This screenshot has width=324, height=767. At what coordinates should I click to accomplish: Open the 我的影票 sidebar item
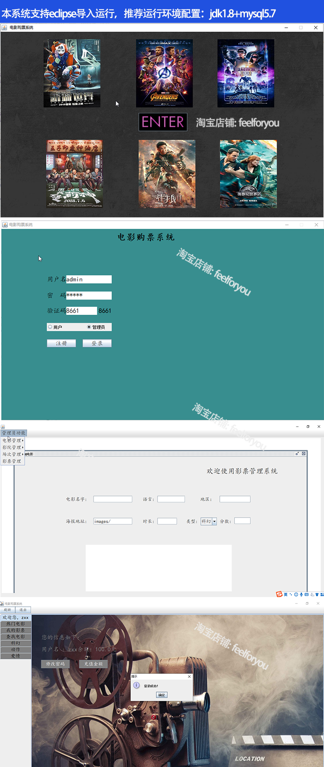click(x=16, y=630)
